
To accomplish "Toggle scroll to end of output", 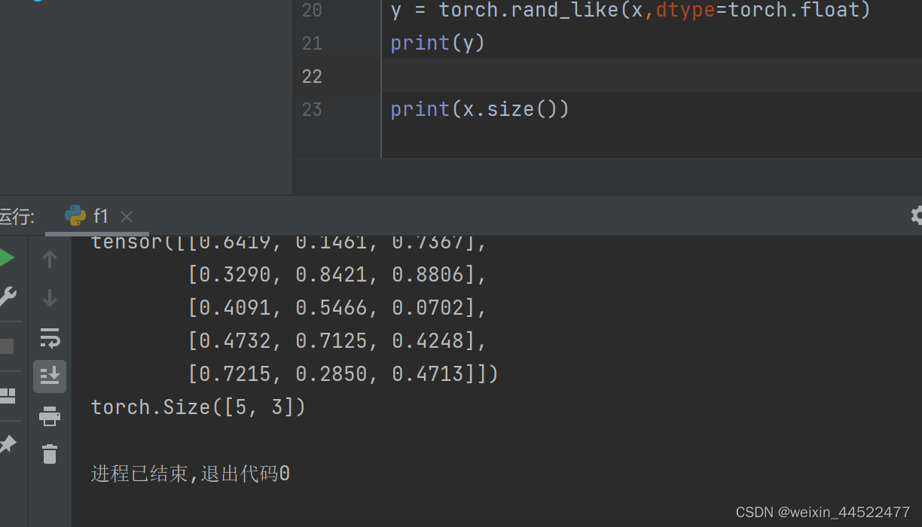I will coord(50,376).
